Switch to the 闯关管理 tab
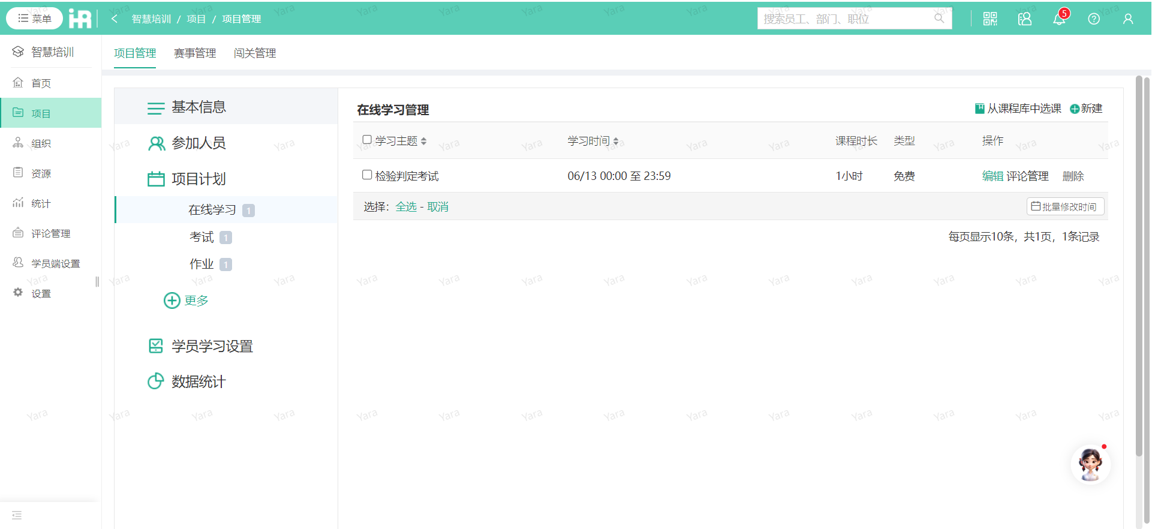 point(255,53)
